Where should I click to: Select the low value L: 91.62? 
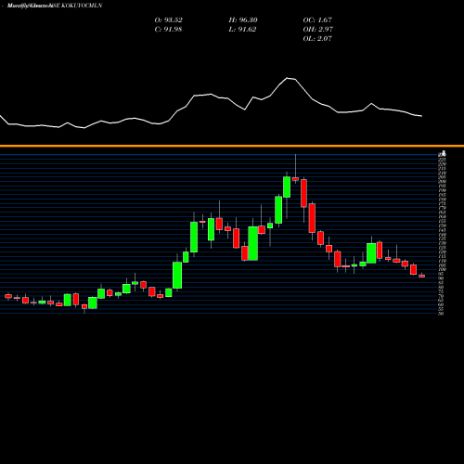point(242,30)
